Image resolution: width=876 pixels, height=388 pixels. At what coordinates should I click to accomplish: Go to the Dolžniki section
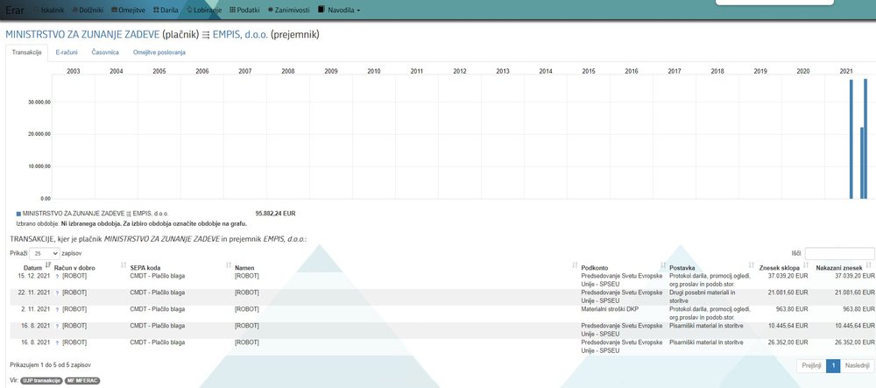[x=88, y=10]
